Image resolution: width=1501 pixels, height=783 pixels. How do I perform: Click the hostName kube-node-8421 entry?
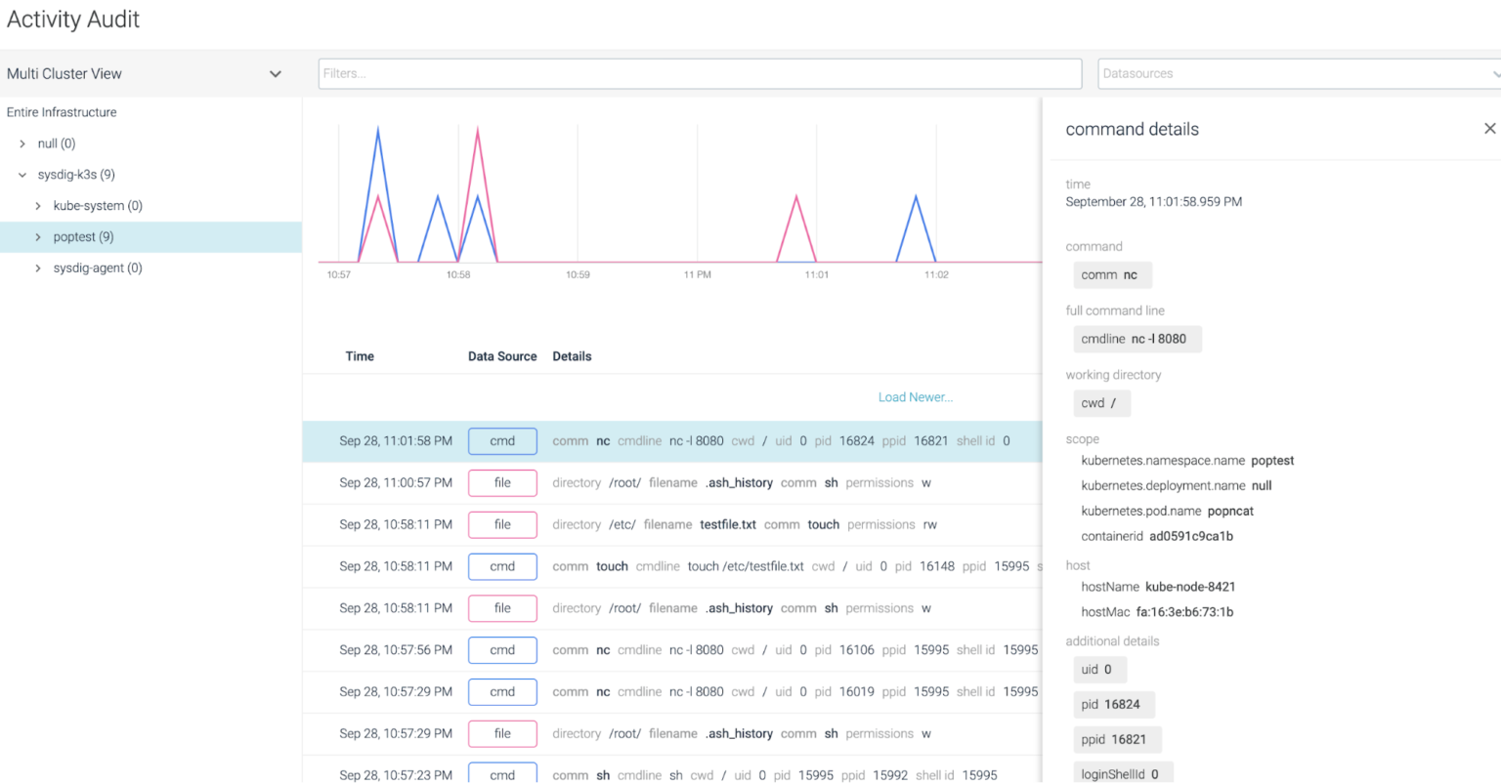pyautogui.click(x=1158, y=588)
